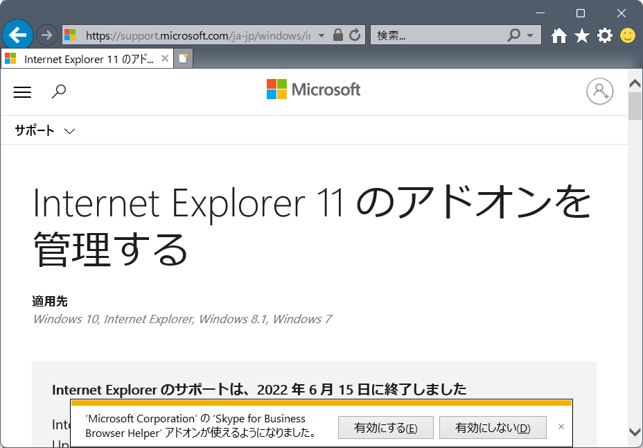Open Favorites star icon
643x448 pixels.
coord(581,35)
